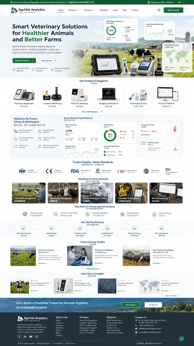Click the search magnifier icon in header
This screenshot has height=346, width=194.
(x=159, y=10)
